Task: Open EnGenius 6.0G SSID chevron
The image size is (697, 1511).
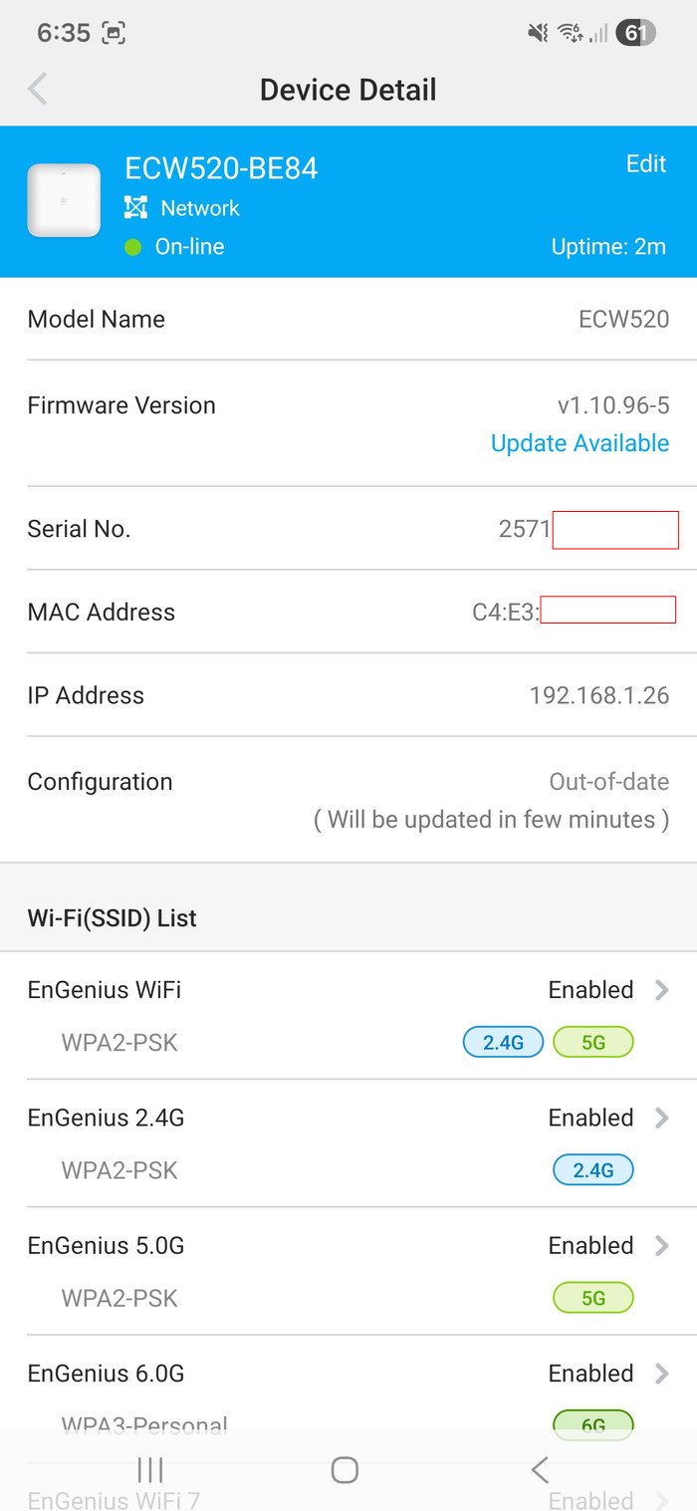Action: (661, 1374)
